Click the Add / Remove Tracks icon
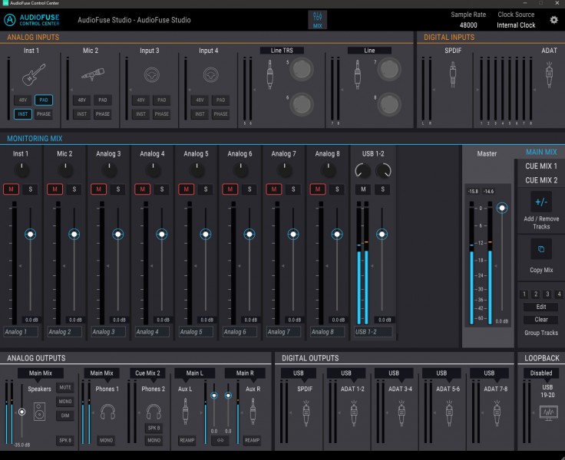Viewport: 565px width, 460px height. tap(541, 202)
